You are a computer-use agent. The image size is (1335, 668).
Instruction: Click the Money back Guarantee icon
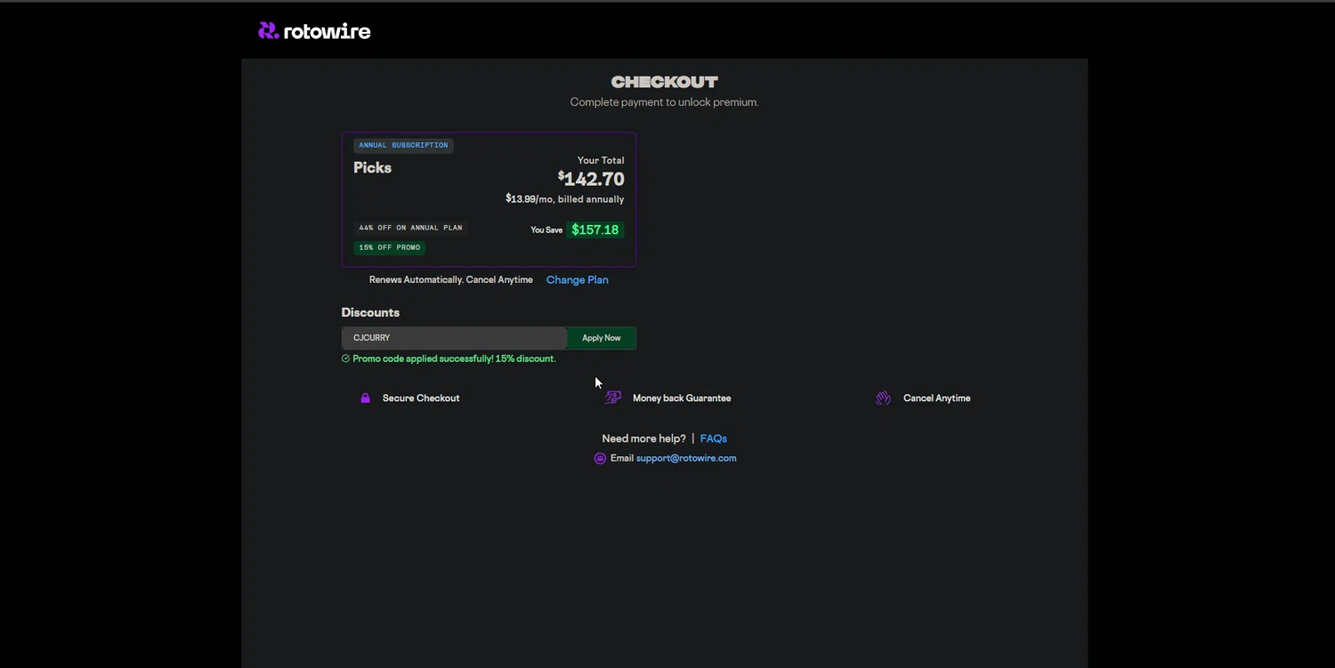[x=613, y=398]
